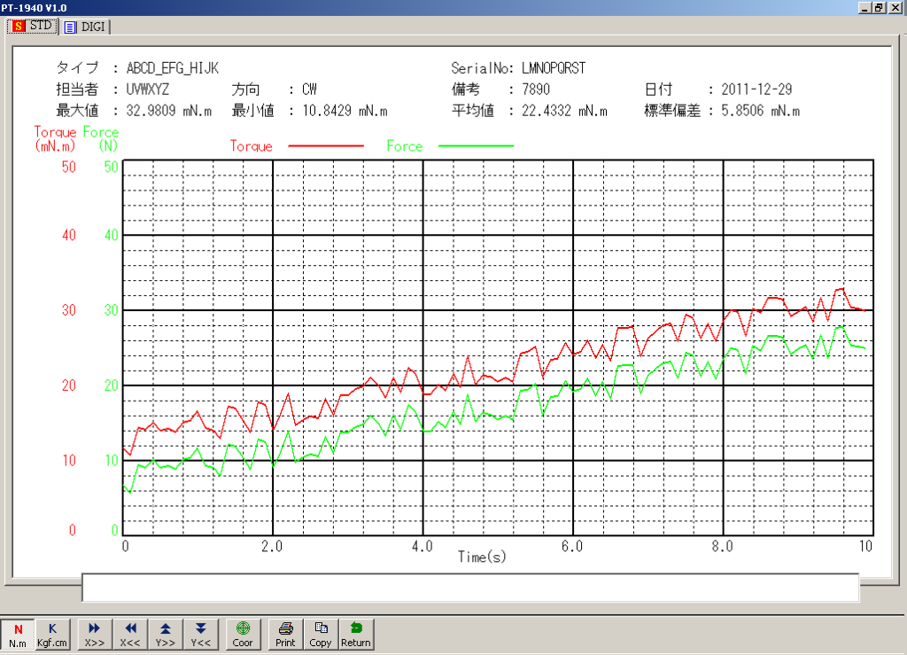Decrease the Y scale with Y<<
907x655 pixels.
click(x=201, y=633)
